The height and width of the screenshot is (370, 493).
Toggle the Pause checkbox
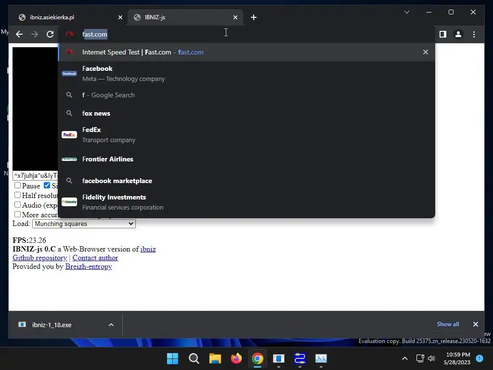[x=18, y=185]
